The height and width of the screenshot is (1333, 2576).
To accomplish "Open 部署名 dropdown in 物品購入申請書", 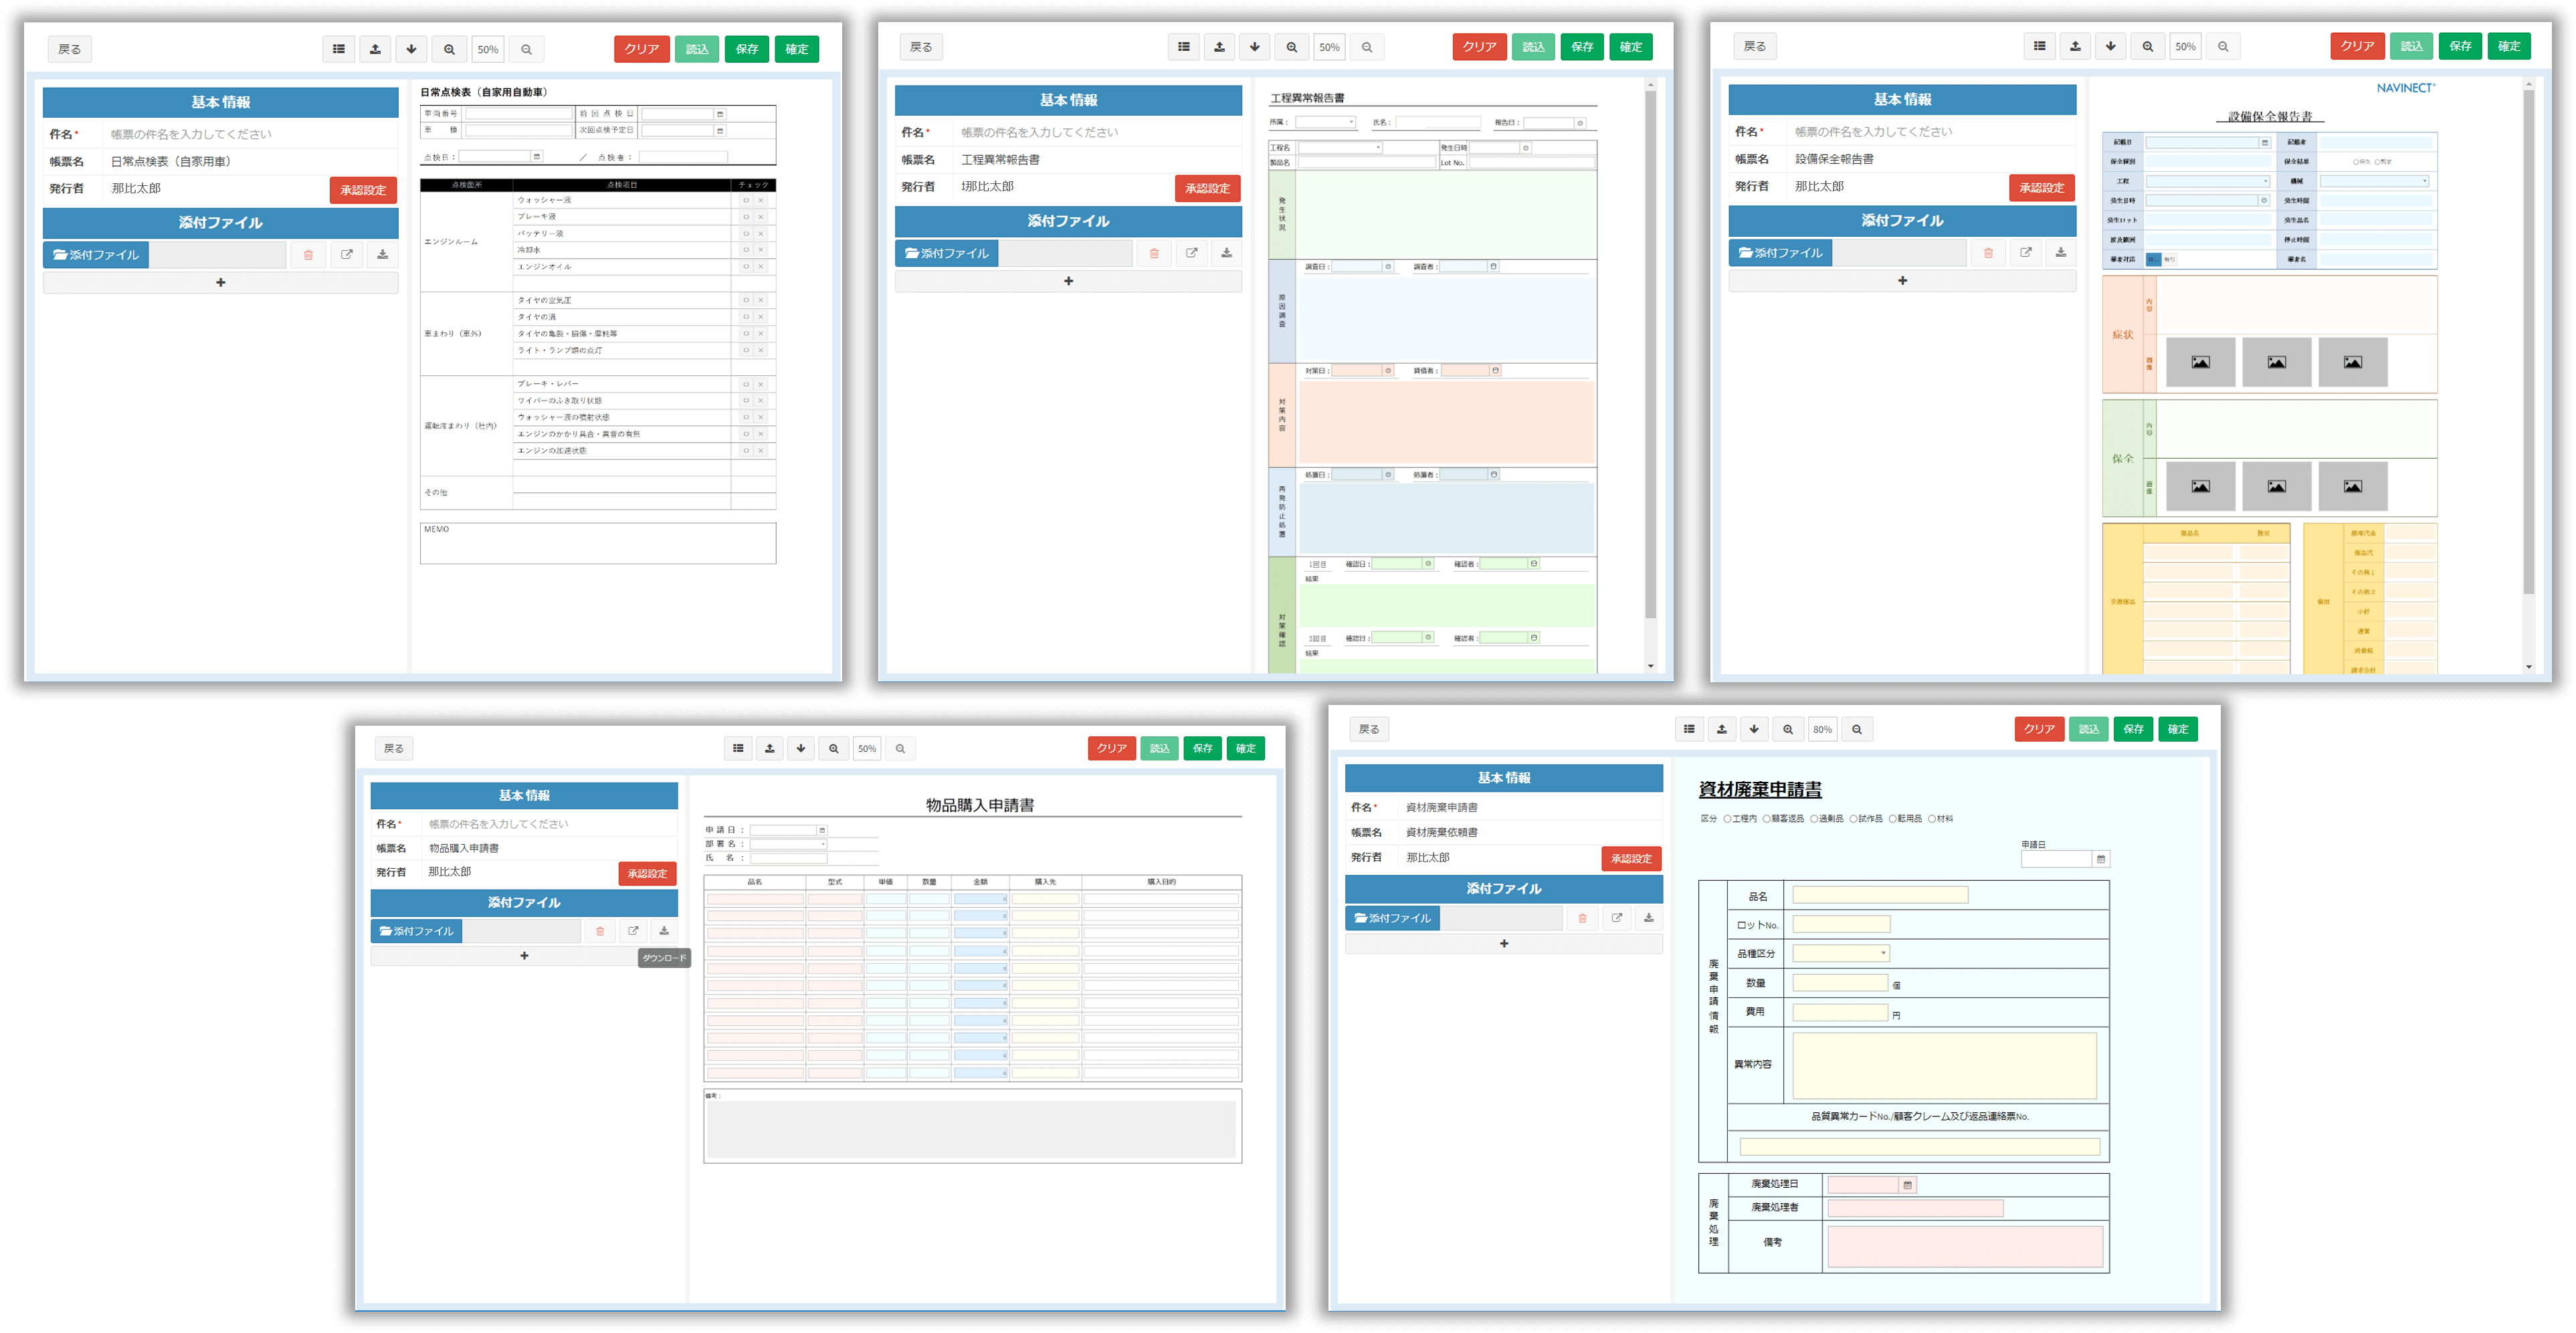I will (790, 844).
